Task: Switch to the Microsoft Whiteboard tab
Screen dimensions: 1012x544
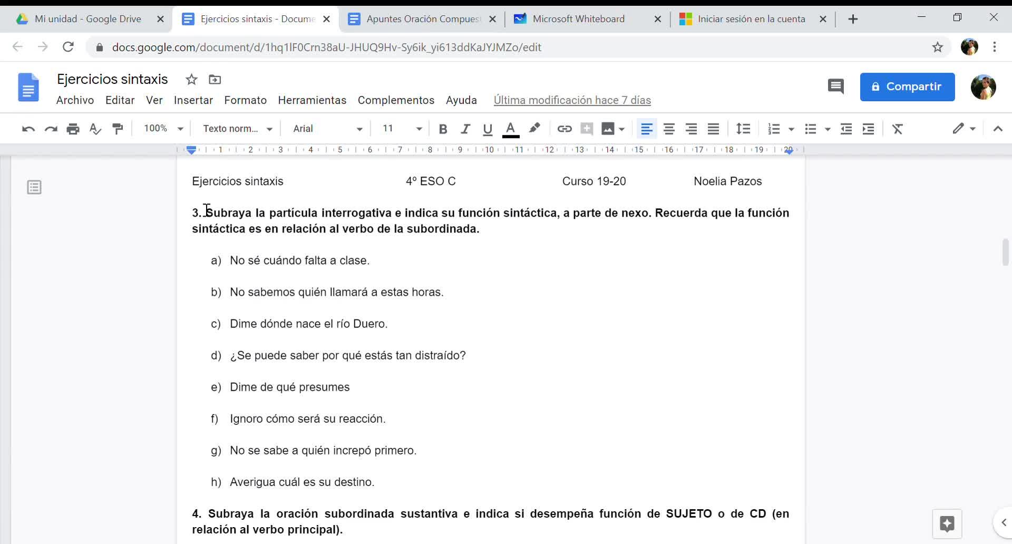Action: [x=588, y=19]
